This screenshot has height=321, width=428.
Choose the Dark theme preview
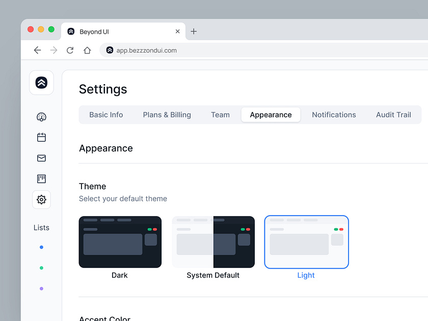tap(120, 242)
